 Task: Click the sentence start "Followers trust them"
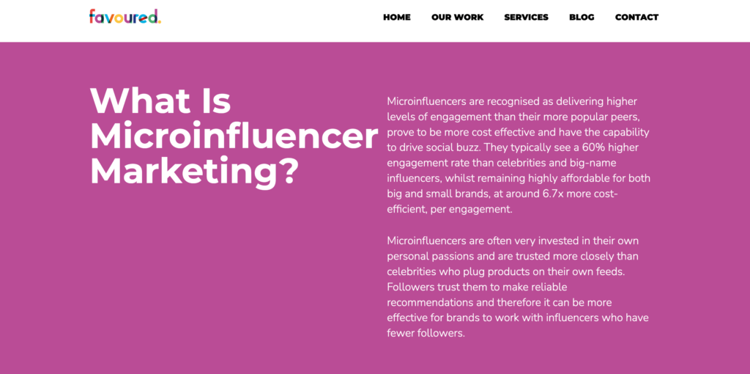click(438, 287)
